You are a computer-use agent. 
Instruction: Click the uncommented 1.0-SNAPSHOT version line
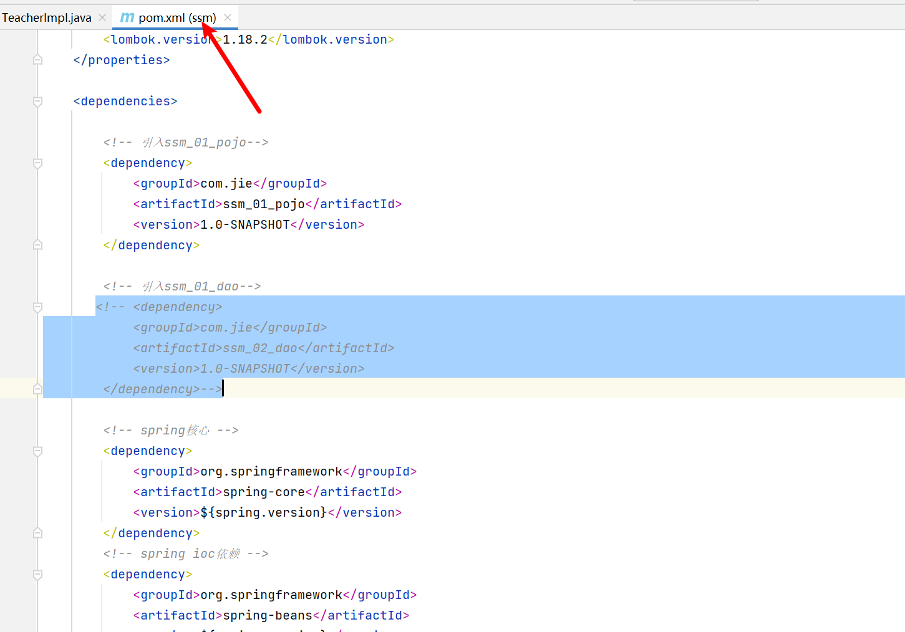249,224
